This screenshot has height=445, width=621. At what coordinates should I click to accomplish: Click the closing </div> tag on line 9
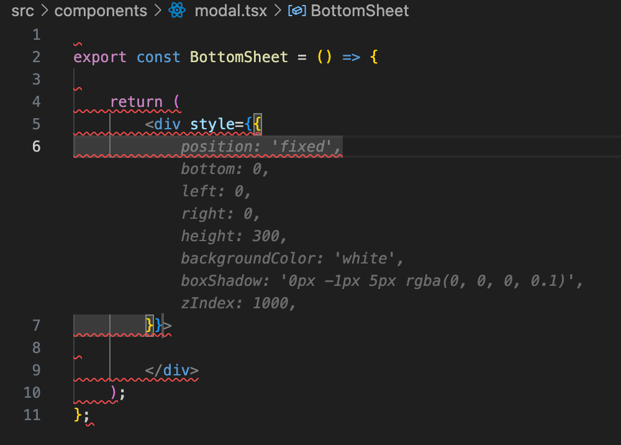(x=172, y=370)
